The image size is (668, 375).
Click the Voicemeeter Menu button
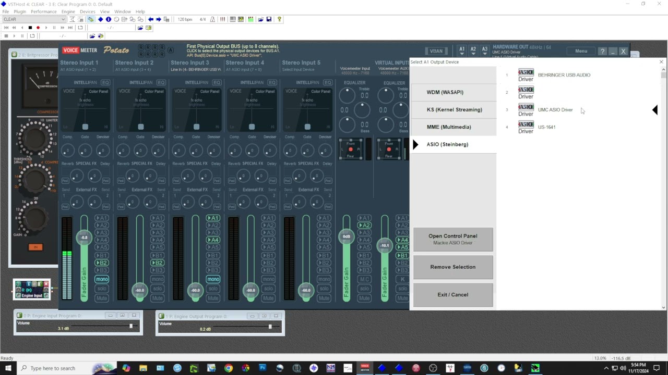pos(581,51)
